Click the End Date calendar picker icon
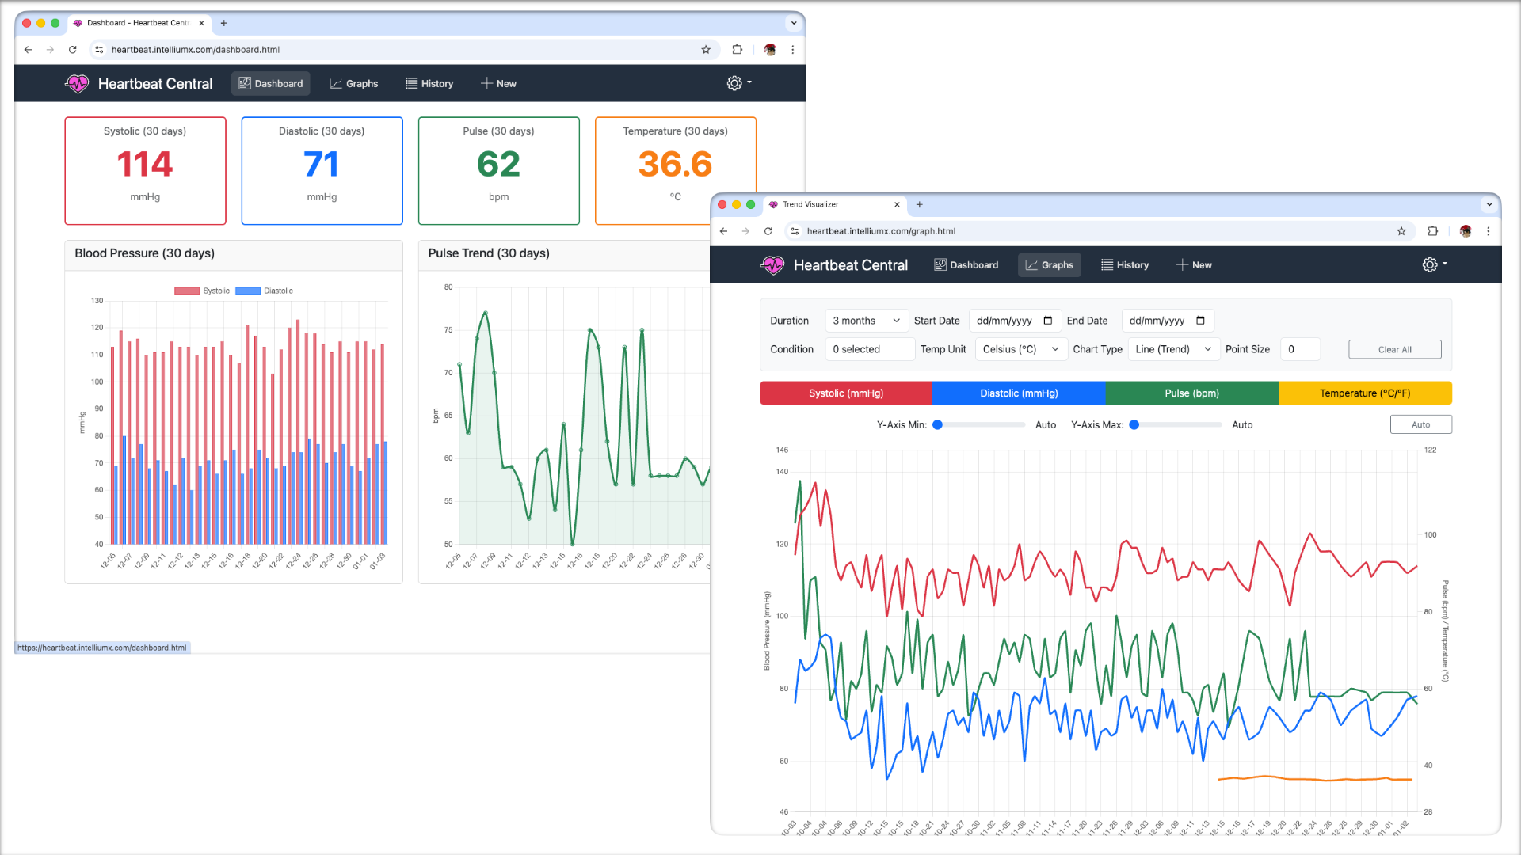 (1200, 321)
